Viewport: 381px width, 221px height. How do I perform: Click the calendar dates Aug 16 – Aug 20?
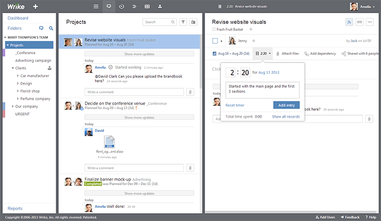[x=231, y=54]
